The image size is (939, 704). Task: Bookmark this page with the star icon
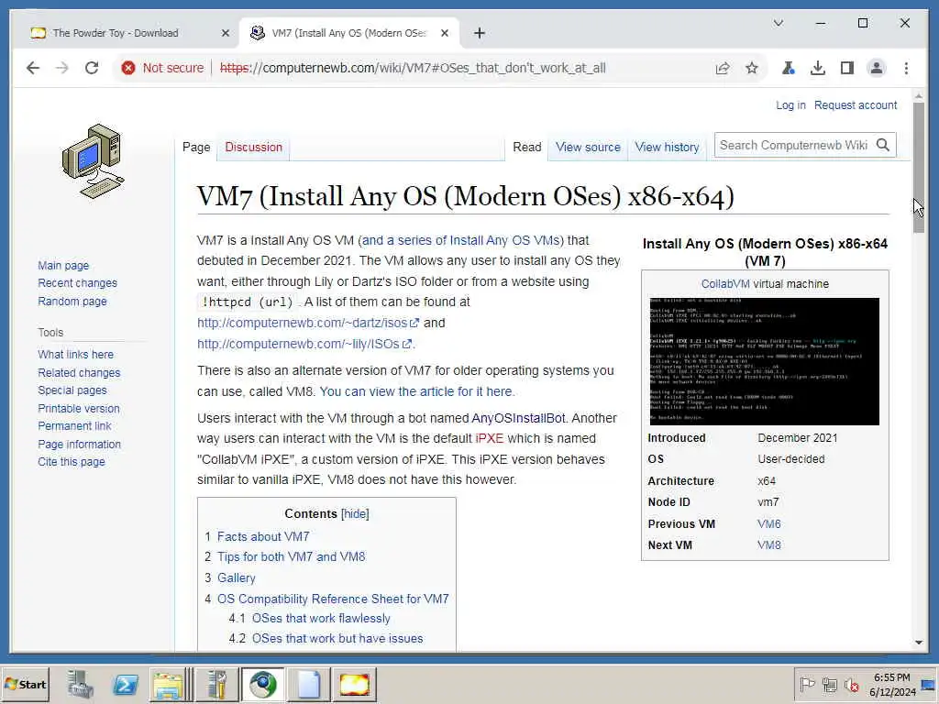(752, 68)
